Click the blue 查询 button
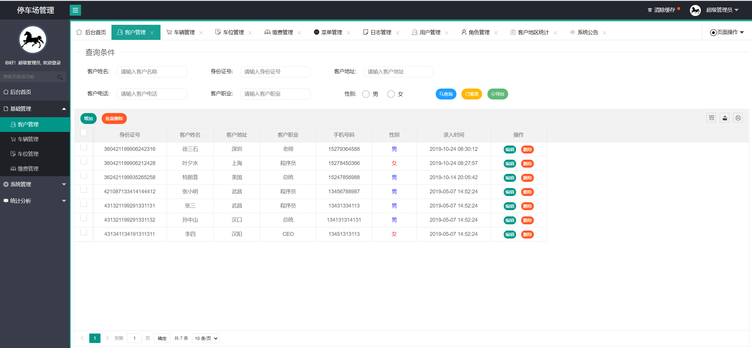This screenshot has width=752, height=348. 446,94
